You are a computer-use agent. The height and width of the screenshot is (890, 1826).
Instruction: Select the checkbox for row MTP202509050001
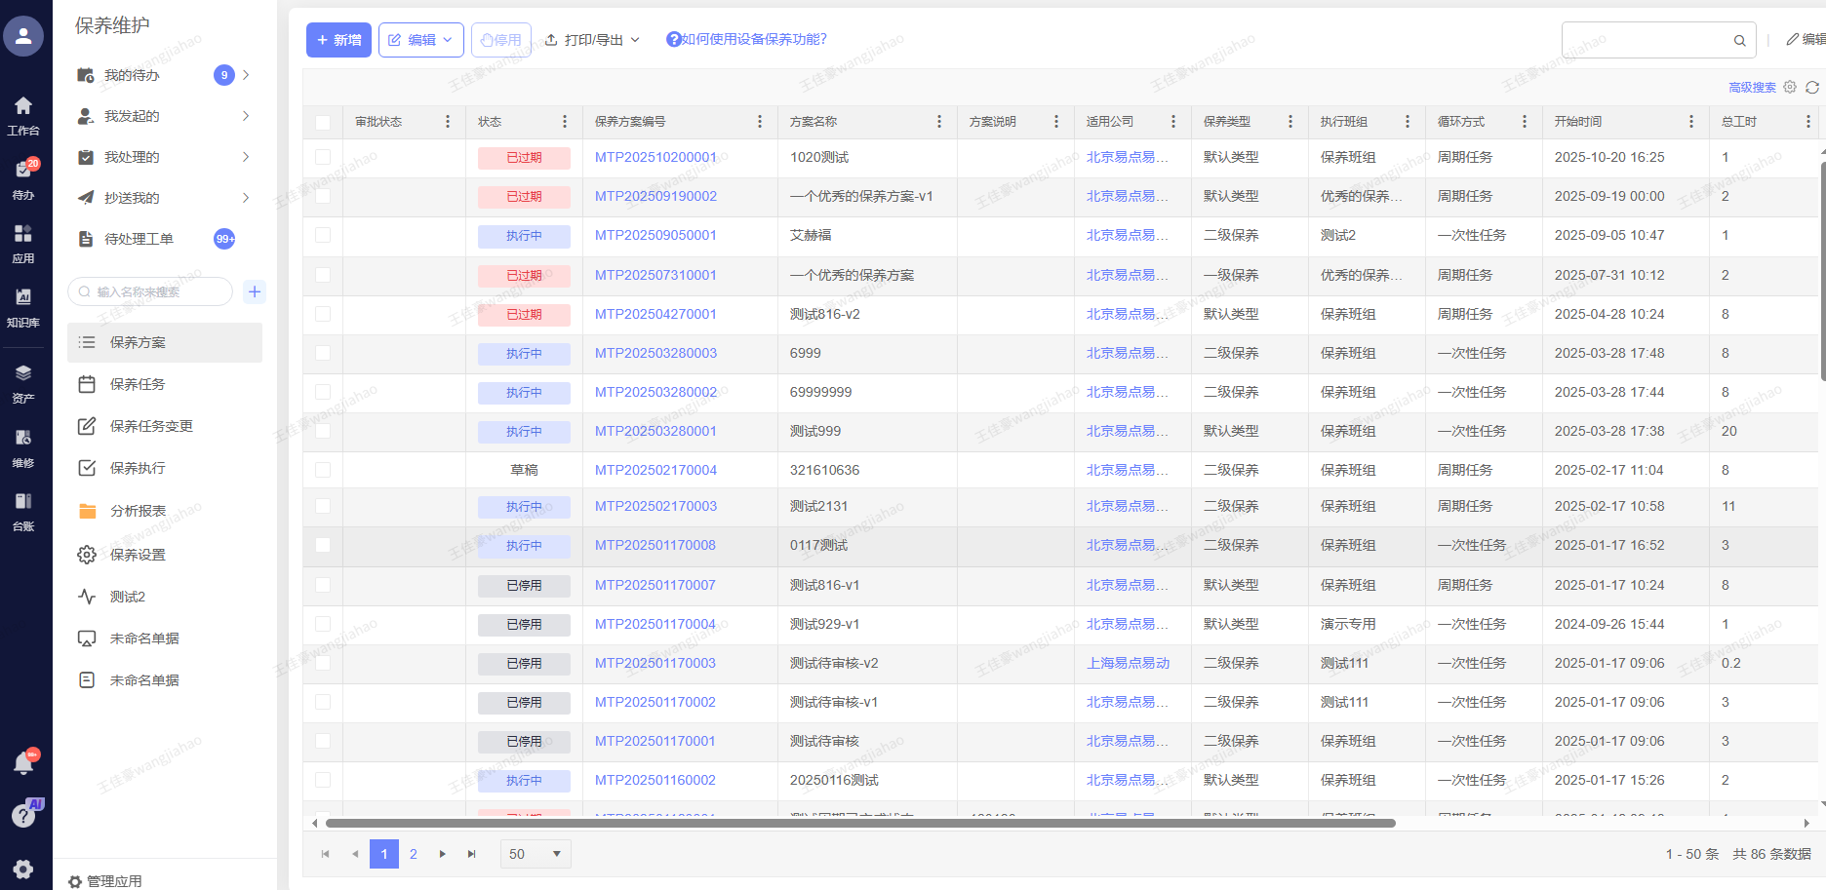click(323, 235)
